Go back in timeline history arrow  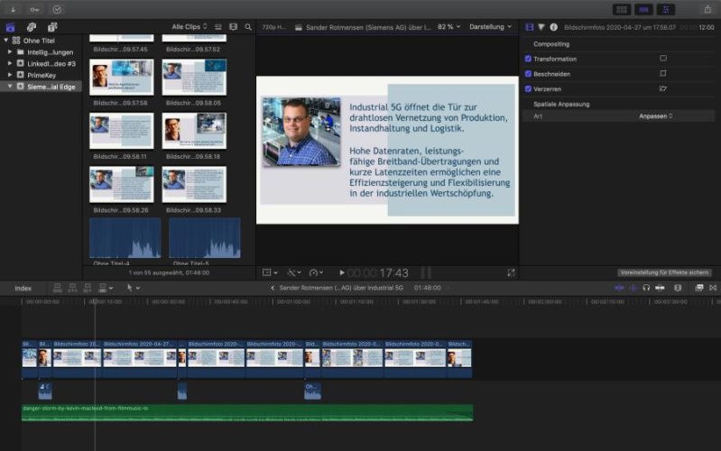273,288
